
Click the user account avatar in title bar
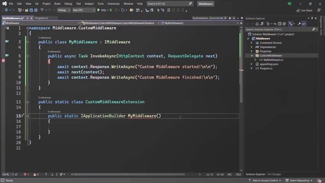[289, 4]
